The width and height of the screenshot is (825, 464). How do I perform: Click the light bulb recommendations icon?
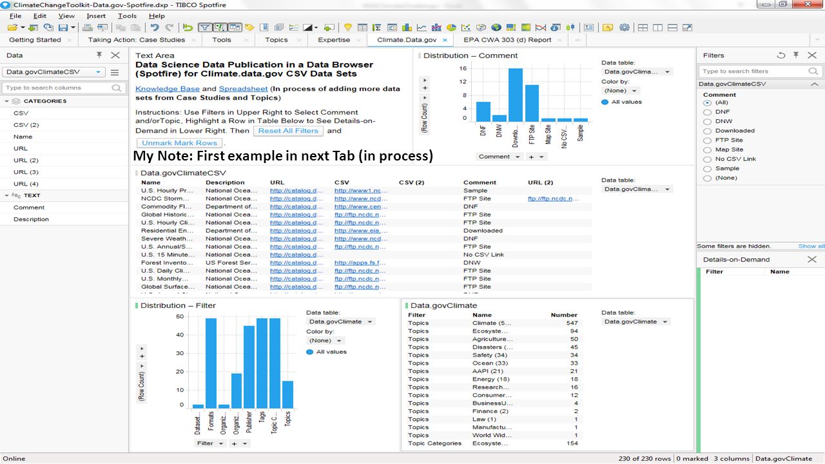coord(347,28)
